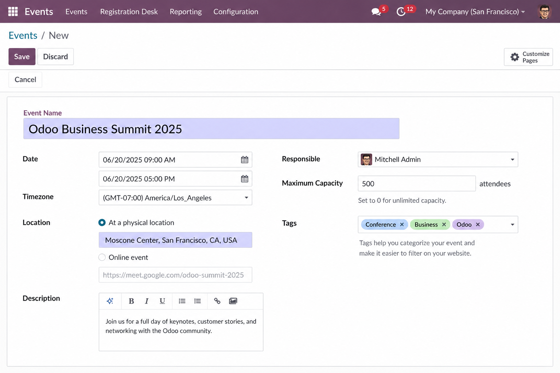Save the new event

tap(22, 56)
